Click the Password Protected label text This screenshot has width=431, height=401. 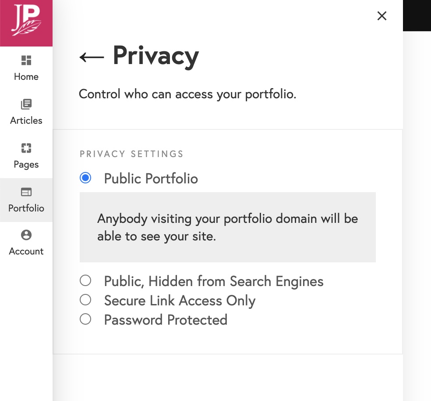click(166, 320)
